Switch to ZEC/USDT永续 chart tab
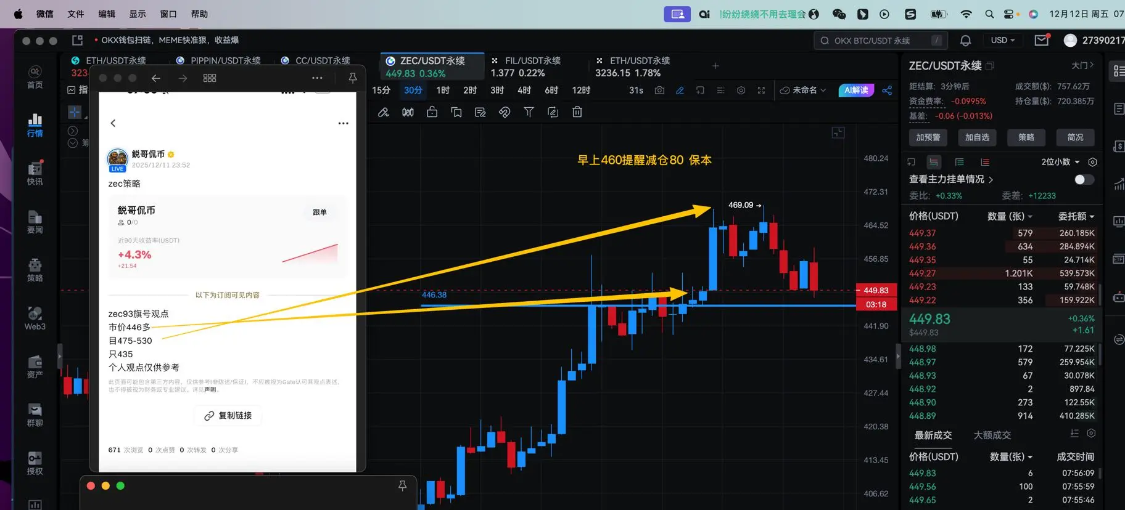 pyautogui.click(x=432, y=67)
